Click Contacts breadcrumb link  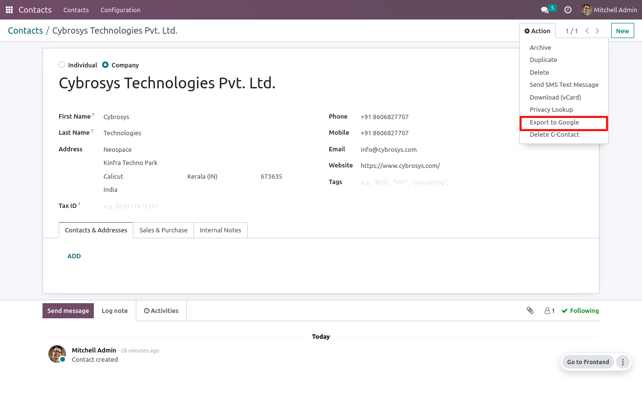pyautogui.click(x=25, y=31)
